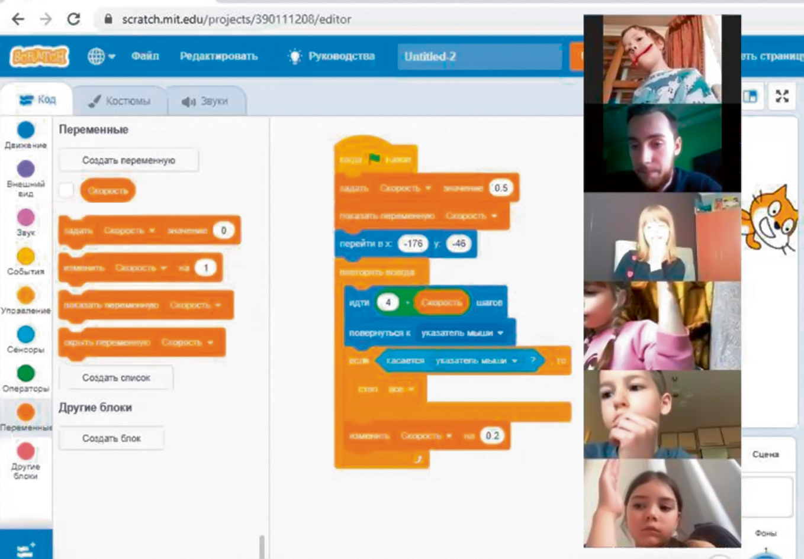Click the Создать переменную button
This screenshot has width=804, height=559.
[128, 160]
